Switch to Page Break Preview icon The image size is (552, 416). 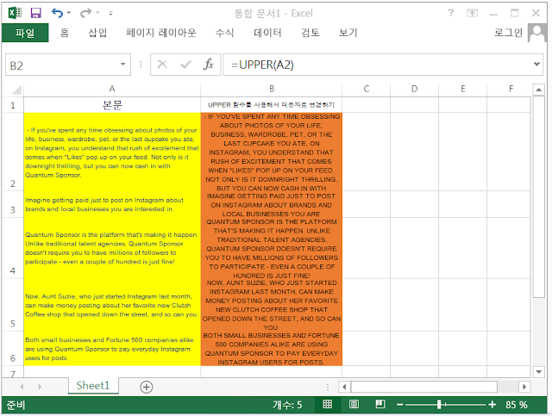point(380,405)
